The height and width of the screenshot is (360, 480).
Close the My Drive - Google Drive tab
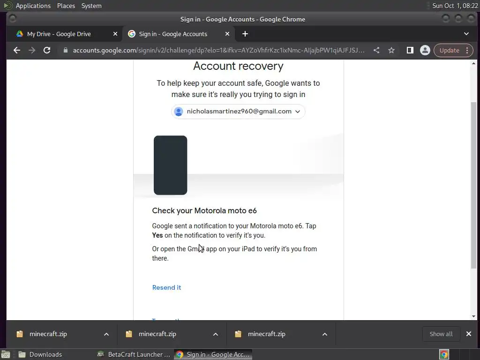coord(115,34)
